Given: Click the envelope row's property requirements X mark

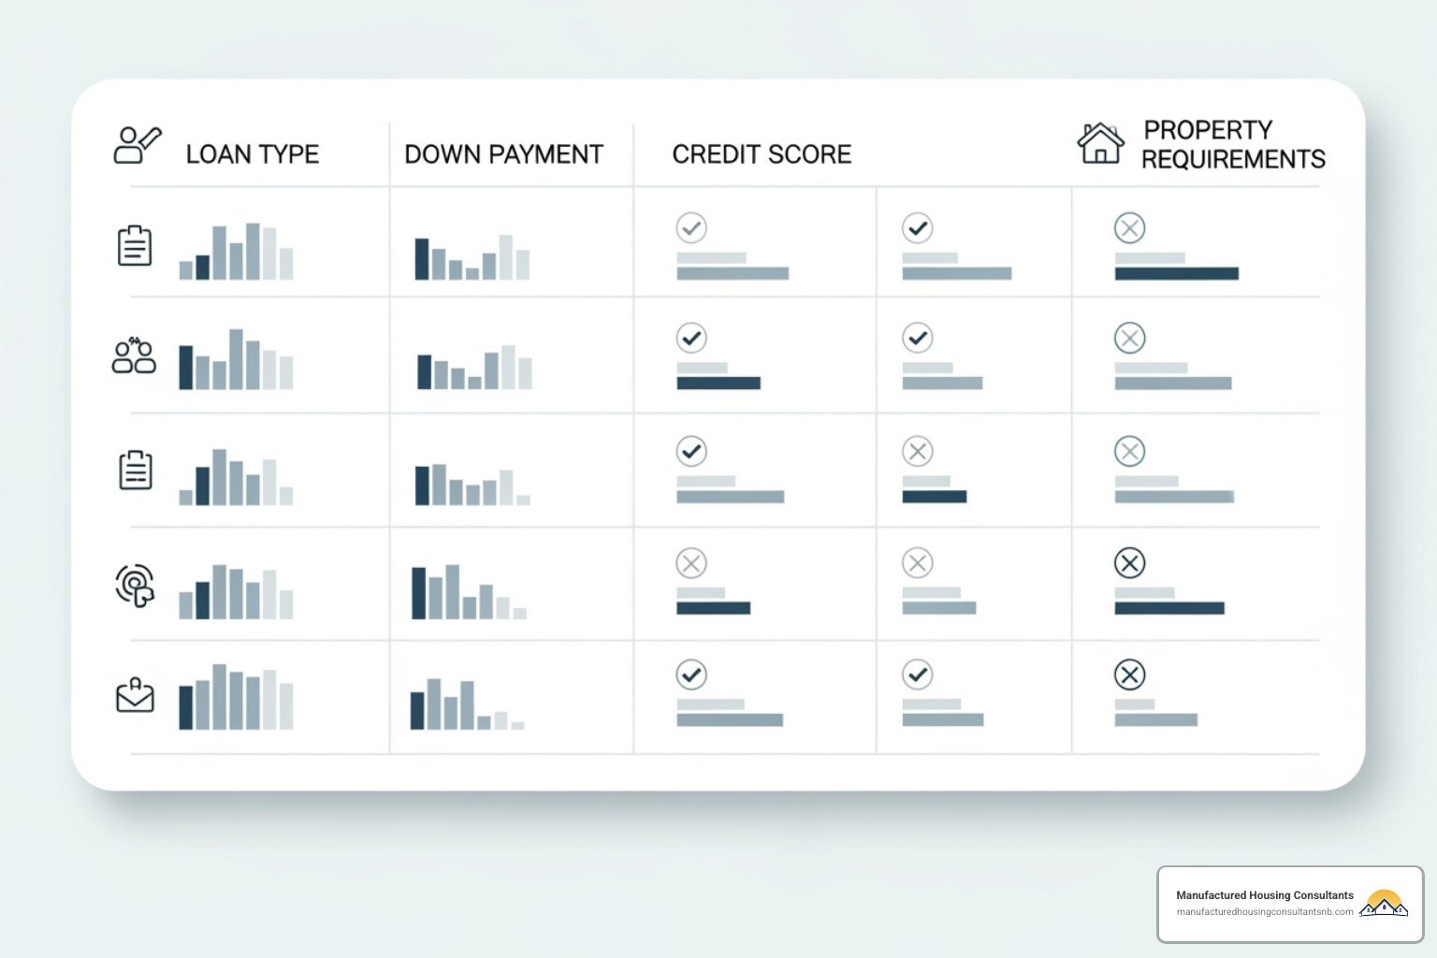Looking at the screenshot, I should 1130,675.
